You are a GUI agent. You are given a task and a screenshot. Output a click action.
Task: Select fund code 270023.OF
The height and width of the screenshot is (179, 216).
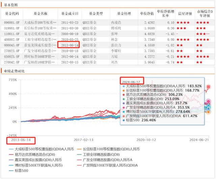[12, 51]
